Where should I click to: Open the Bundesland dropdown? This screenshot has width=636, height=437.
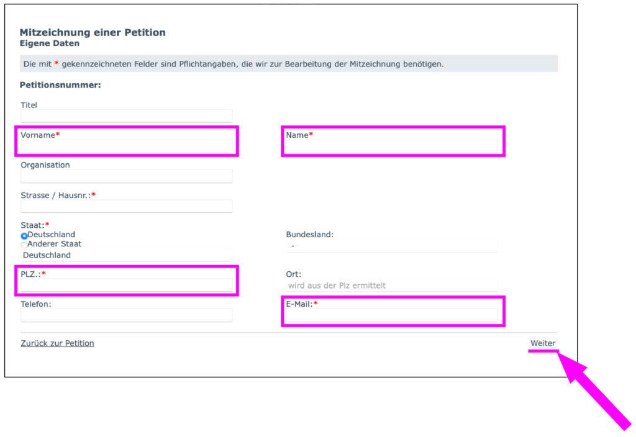[391, 246]
